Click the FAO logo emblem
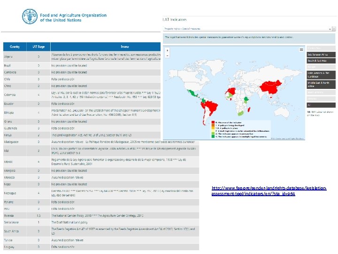 (30, 16)
